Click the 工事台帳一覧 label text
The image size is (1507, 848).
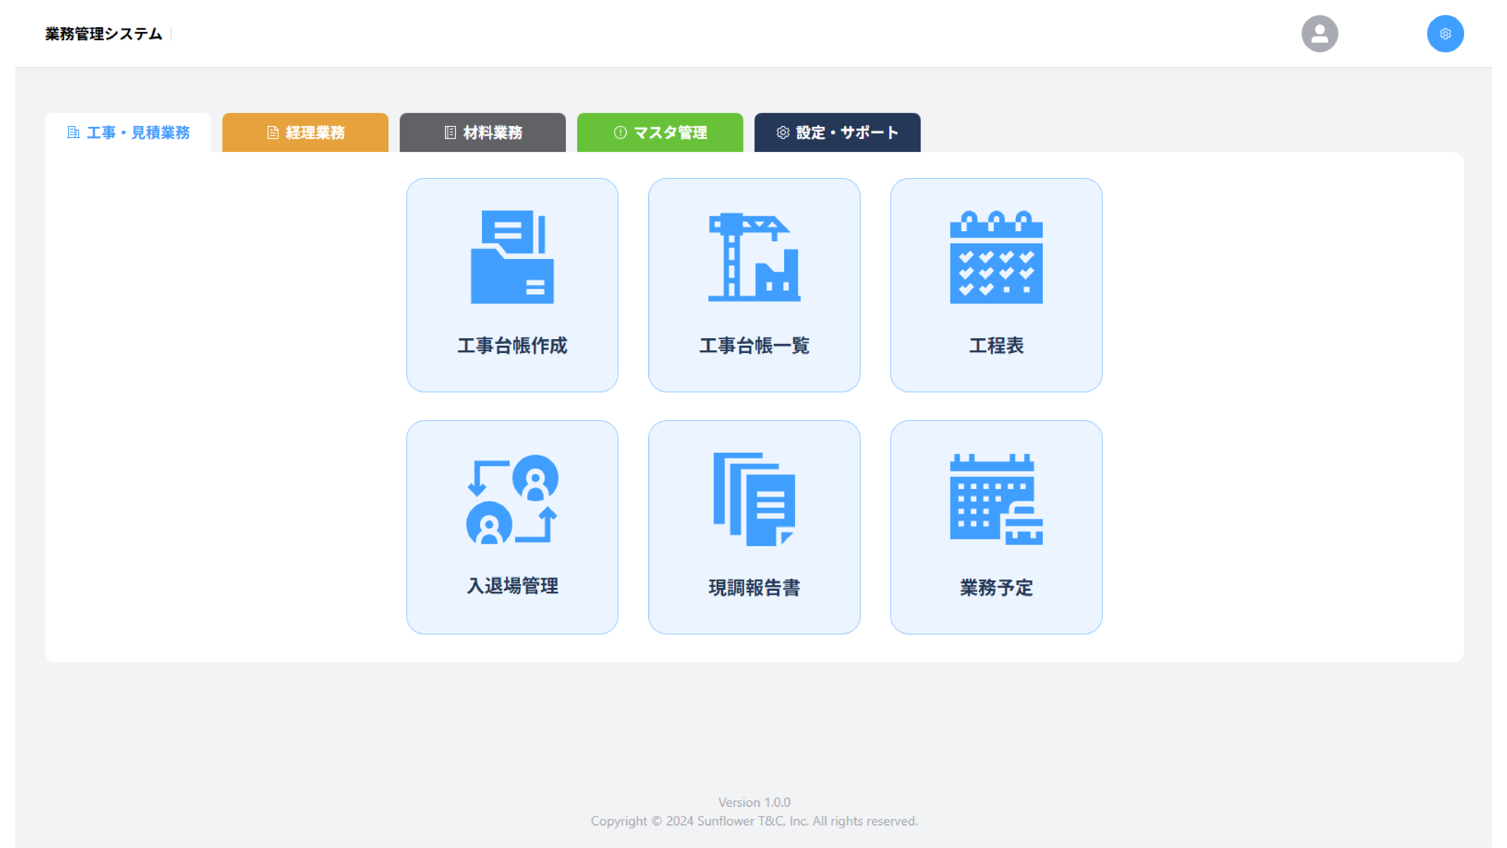[x=753, y=345]
